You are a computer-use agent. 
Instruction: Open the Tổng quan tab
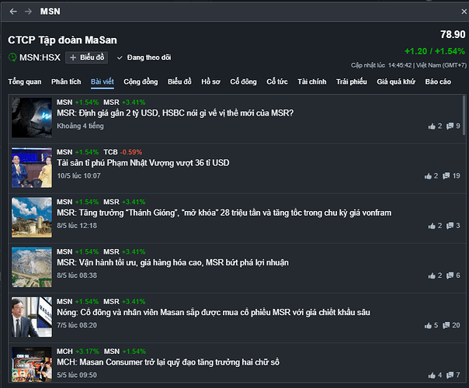25,81
